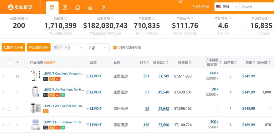This screenshot has height=134, width=274.
Task: Open price $189.99 history link
Action: coord(248,125)
